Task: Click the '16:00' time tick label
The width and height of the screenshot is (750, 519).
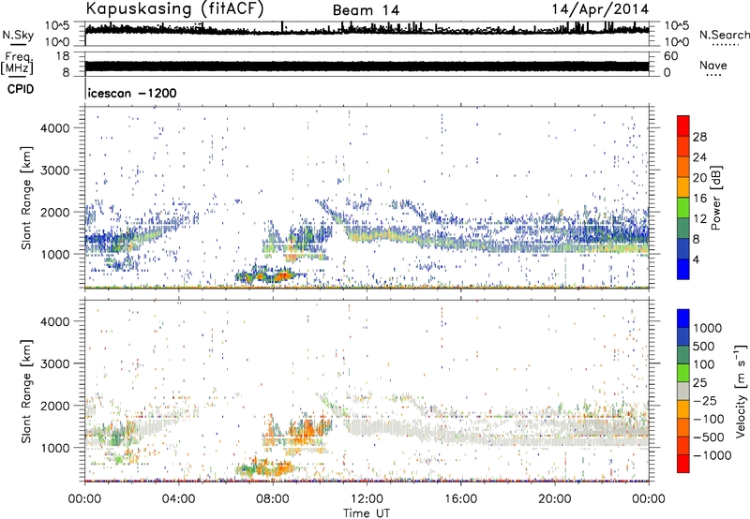Action: [460, 499]
